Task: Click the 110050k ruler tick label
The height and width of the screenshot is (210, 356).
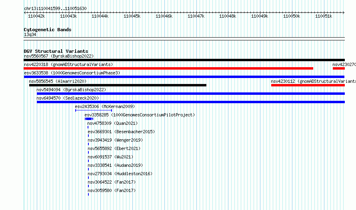Action: [x=292, y=16]
